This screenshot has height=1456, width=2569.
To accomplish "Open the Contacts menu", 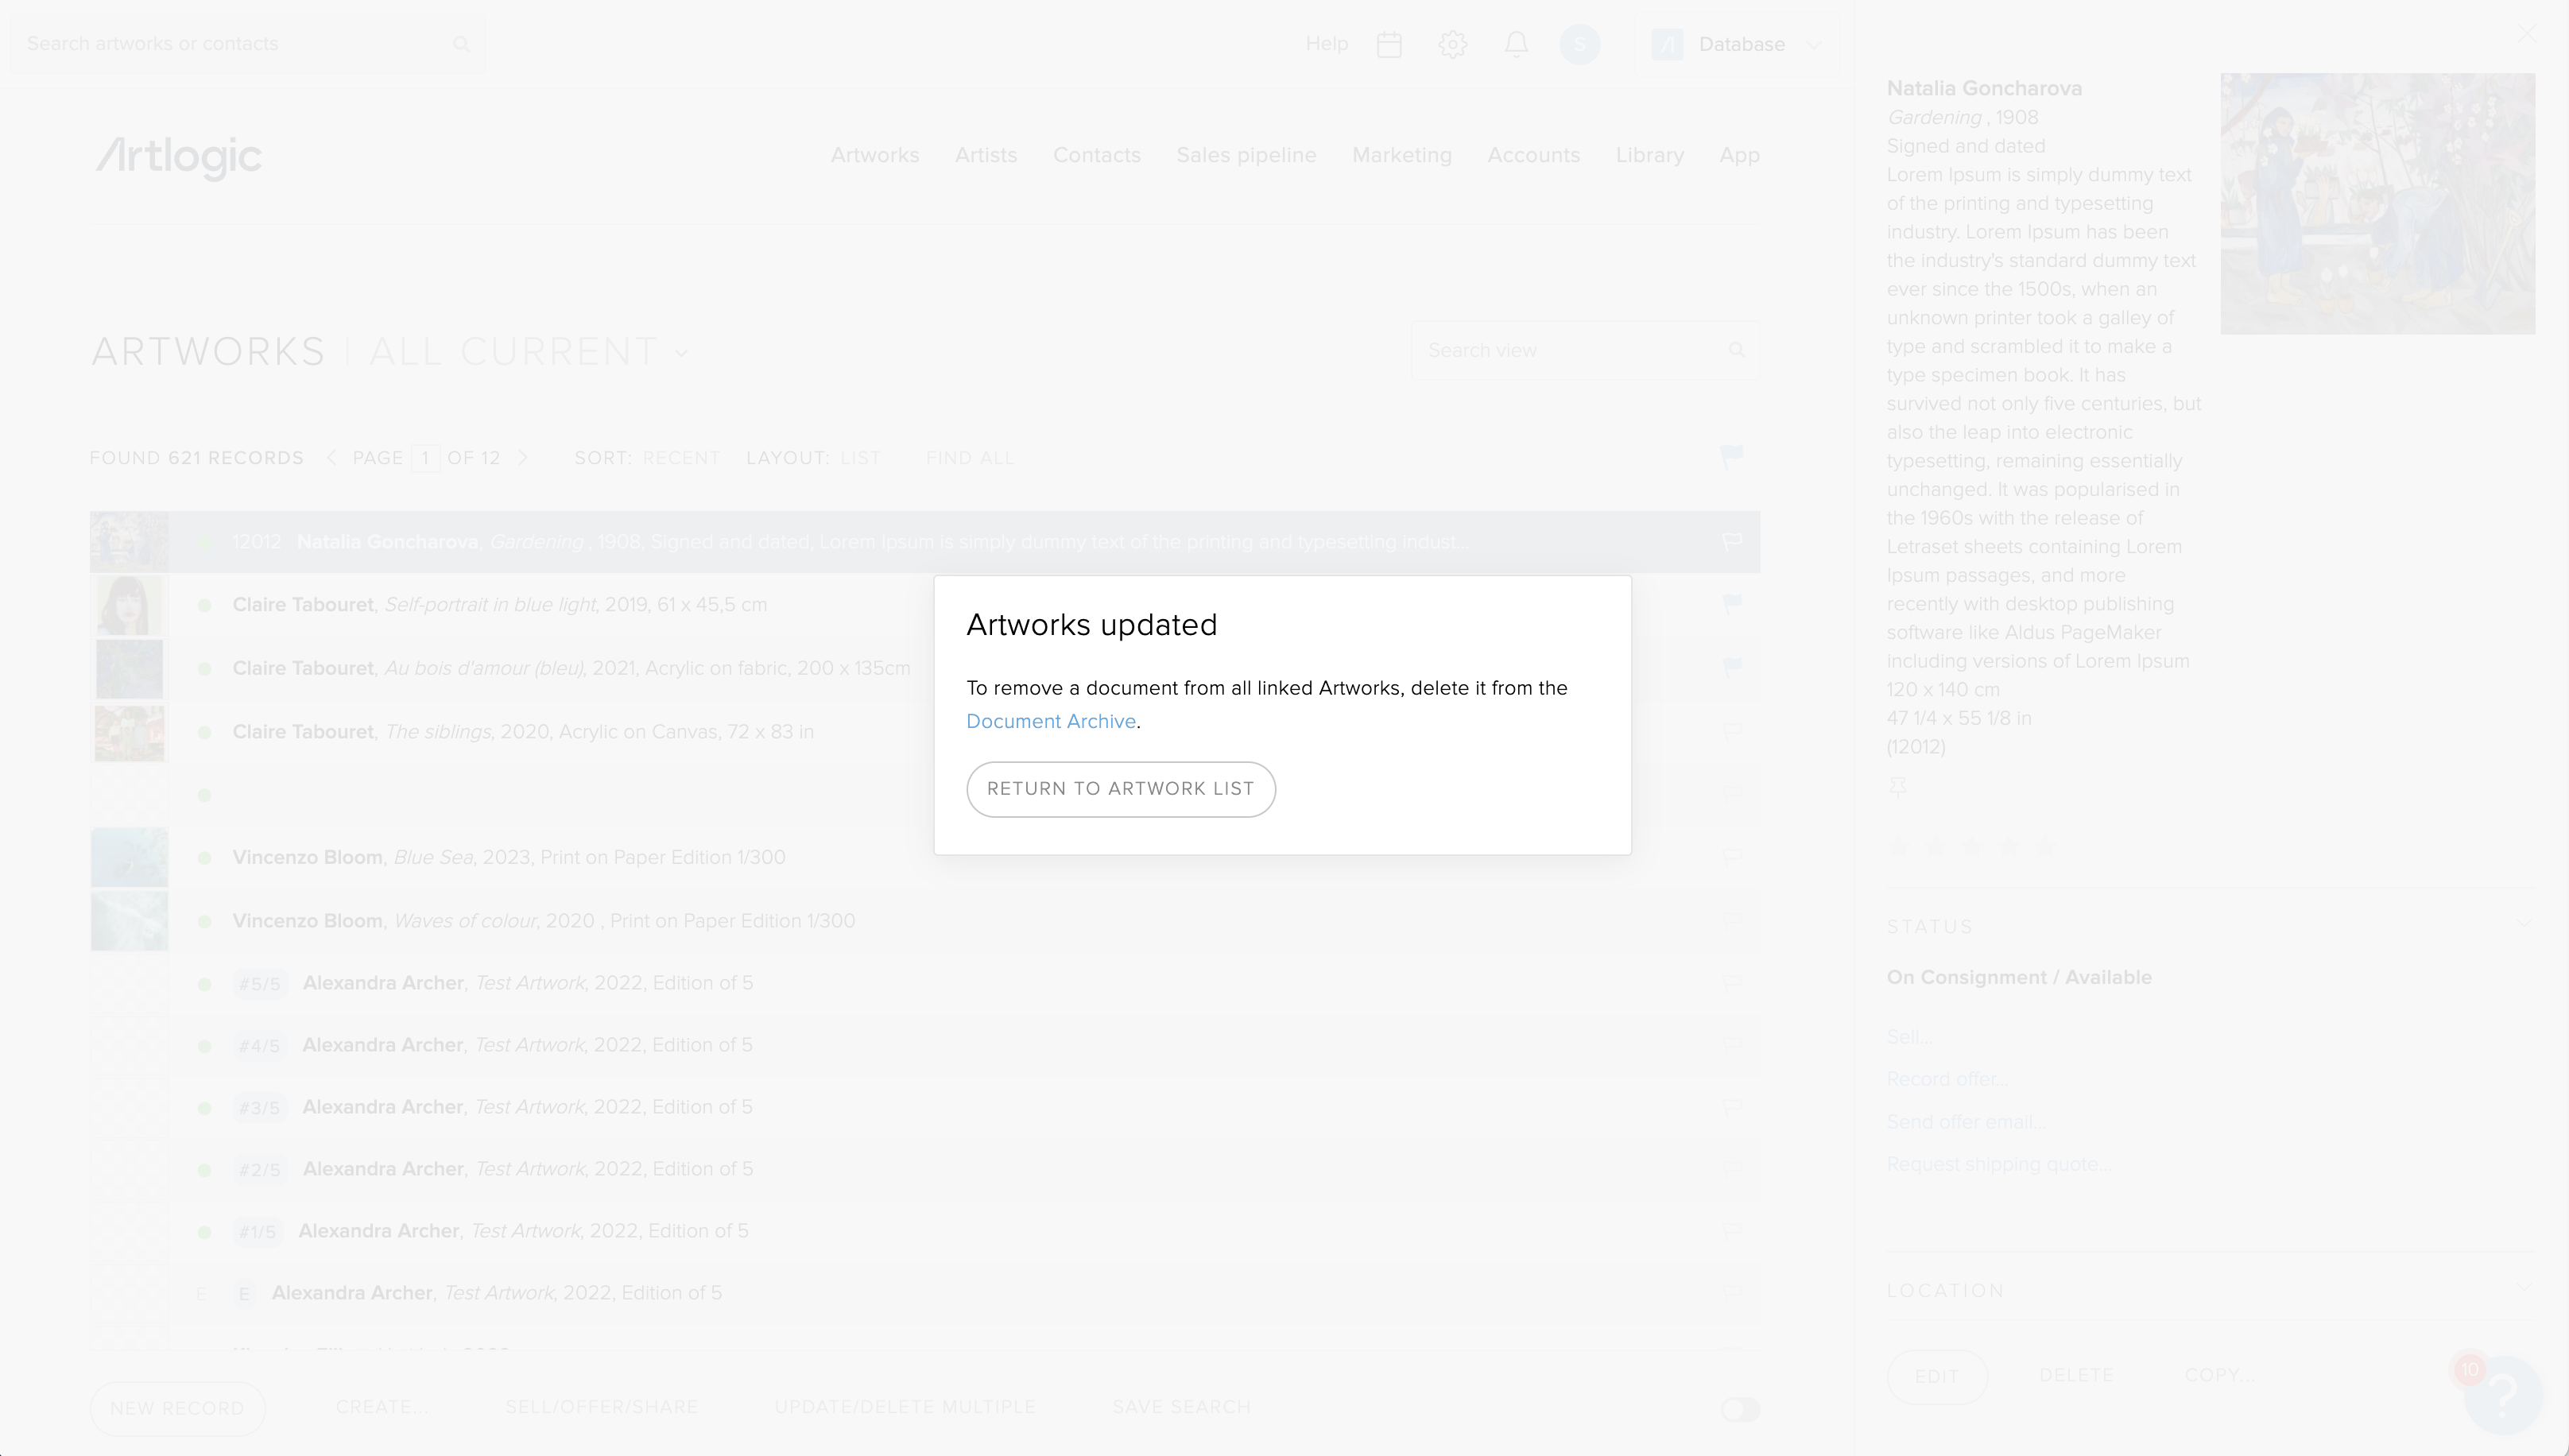I will pyautogui.click(x=1096, y=155).
